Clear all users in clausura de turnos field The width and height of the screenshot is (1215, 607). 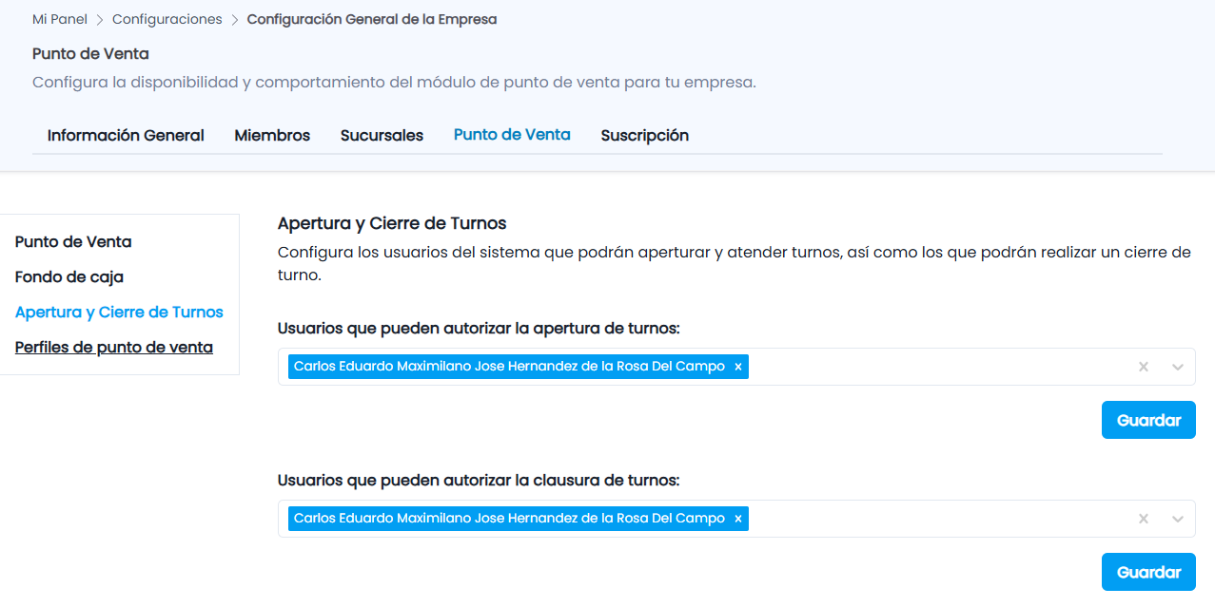[x=1144, y=519]
